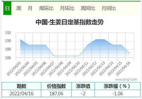Click the 价格指数 column header

(x=56, y=86)
